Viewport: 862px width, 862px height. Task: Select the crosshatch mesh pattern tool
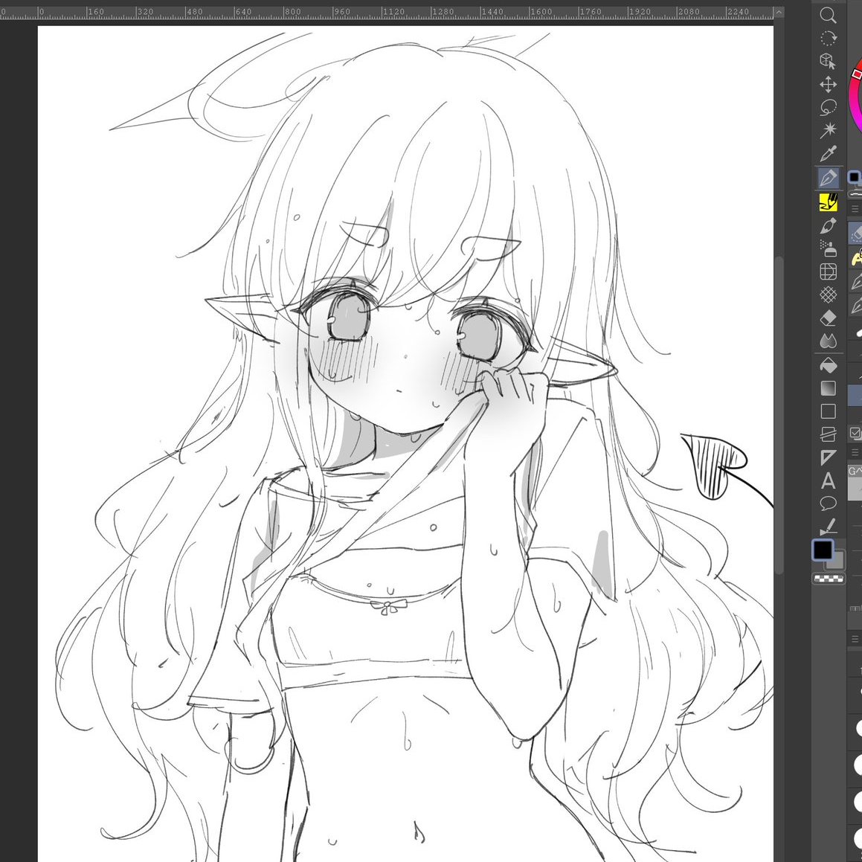point(828,295)
